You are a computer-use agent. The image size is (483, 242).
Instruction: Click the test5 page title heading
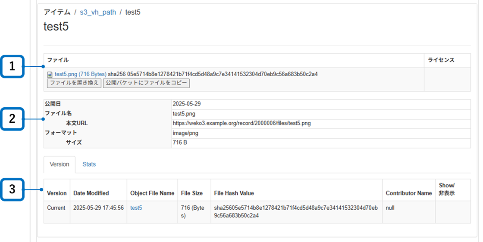(x=56, y=27)
